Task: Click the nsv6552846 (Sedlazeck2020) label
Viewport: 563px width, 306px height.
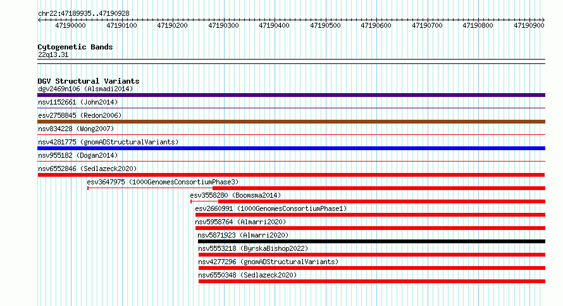Action: pos(87,169)
